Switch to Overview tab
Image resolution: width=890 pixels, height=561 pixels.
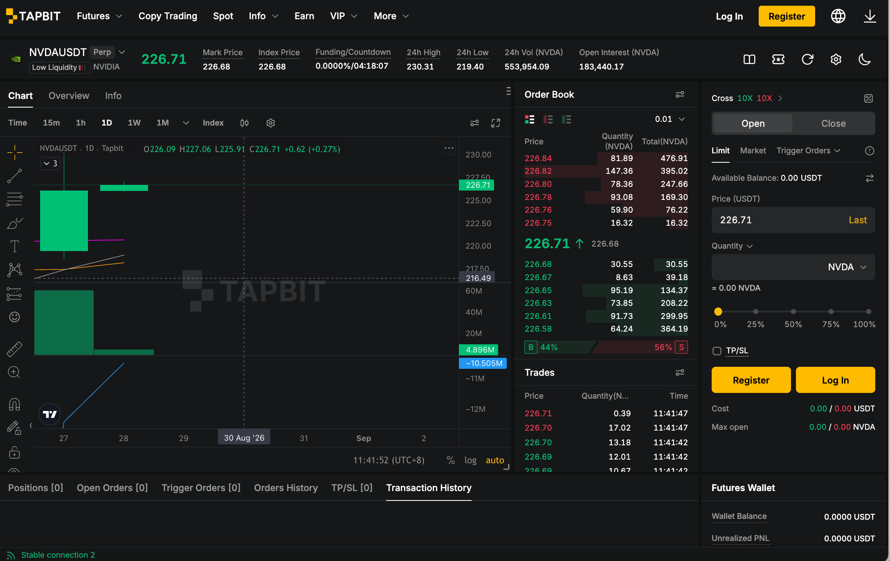[x=69, y=96]
